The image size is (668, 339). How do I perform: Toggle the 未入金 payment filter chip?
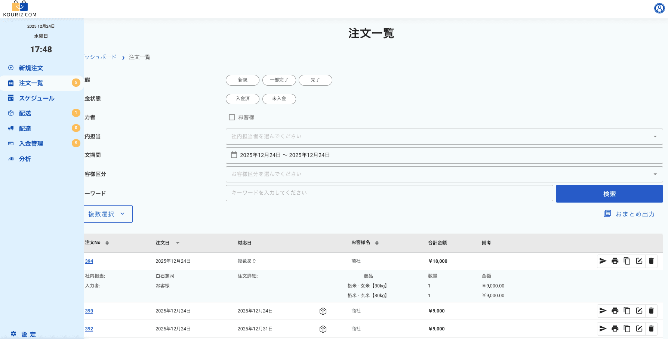(279, 99)
